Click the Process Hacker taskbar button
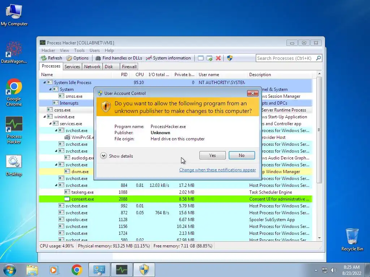Screen dimensions: 370x277 [x=122, y=270]
